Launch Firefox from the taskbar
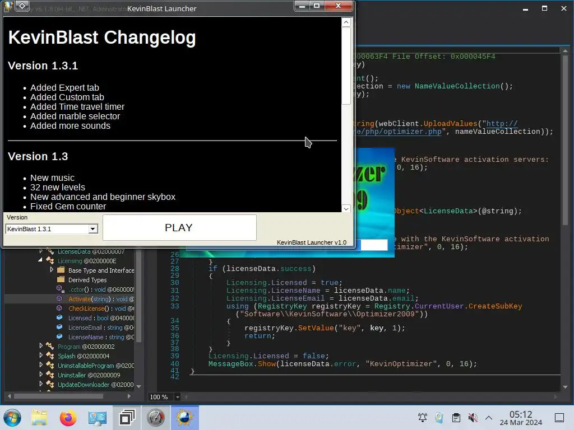Viewport: 574px width, 430px height. pos(68,418)
